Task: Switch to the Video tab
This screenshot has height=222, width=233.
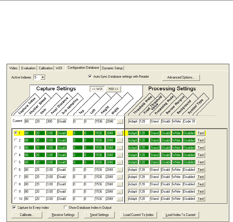Action: [x=13, y=68]
